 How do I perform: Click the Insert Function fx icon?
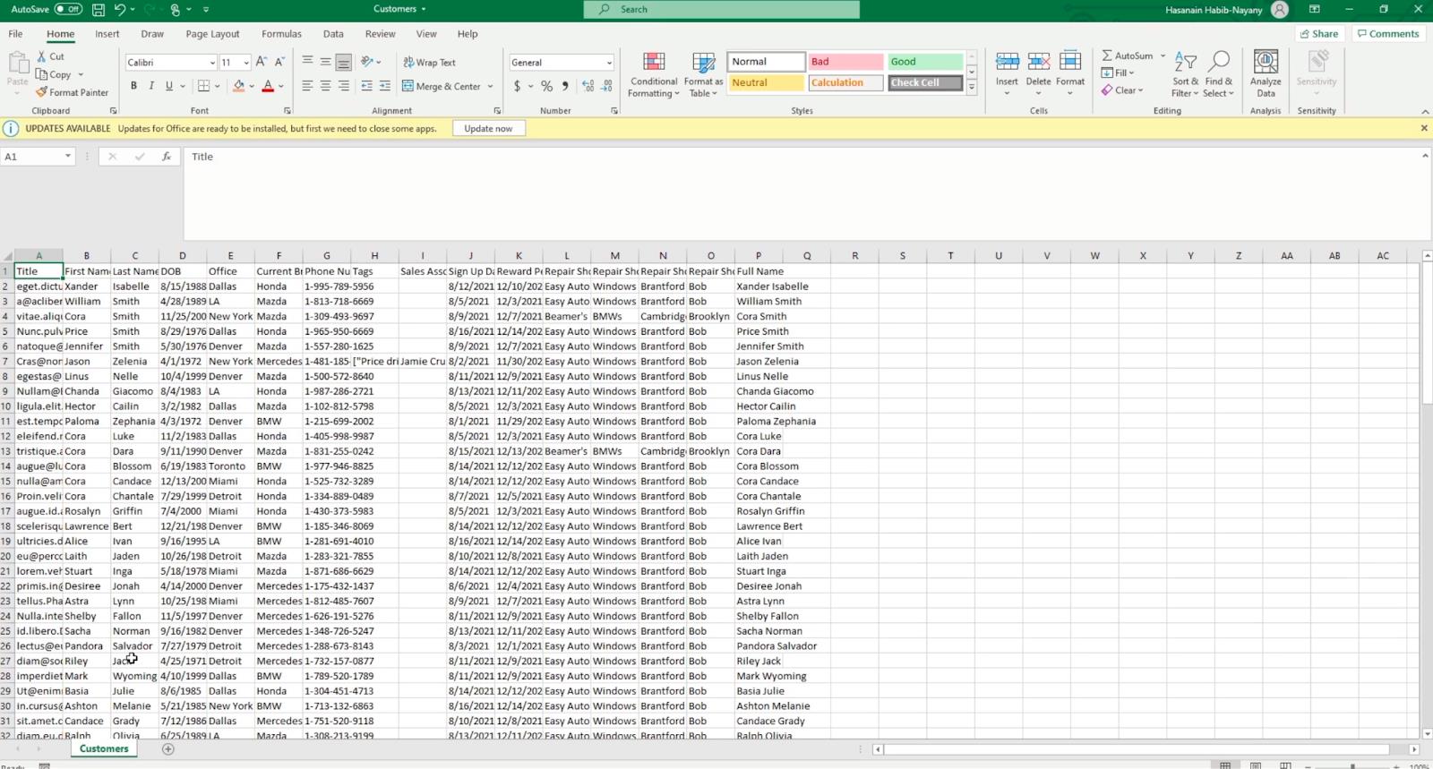tap(167, 156)
